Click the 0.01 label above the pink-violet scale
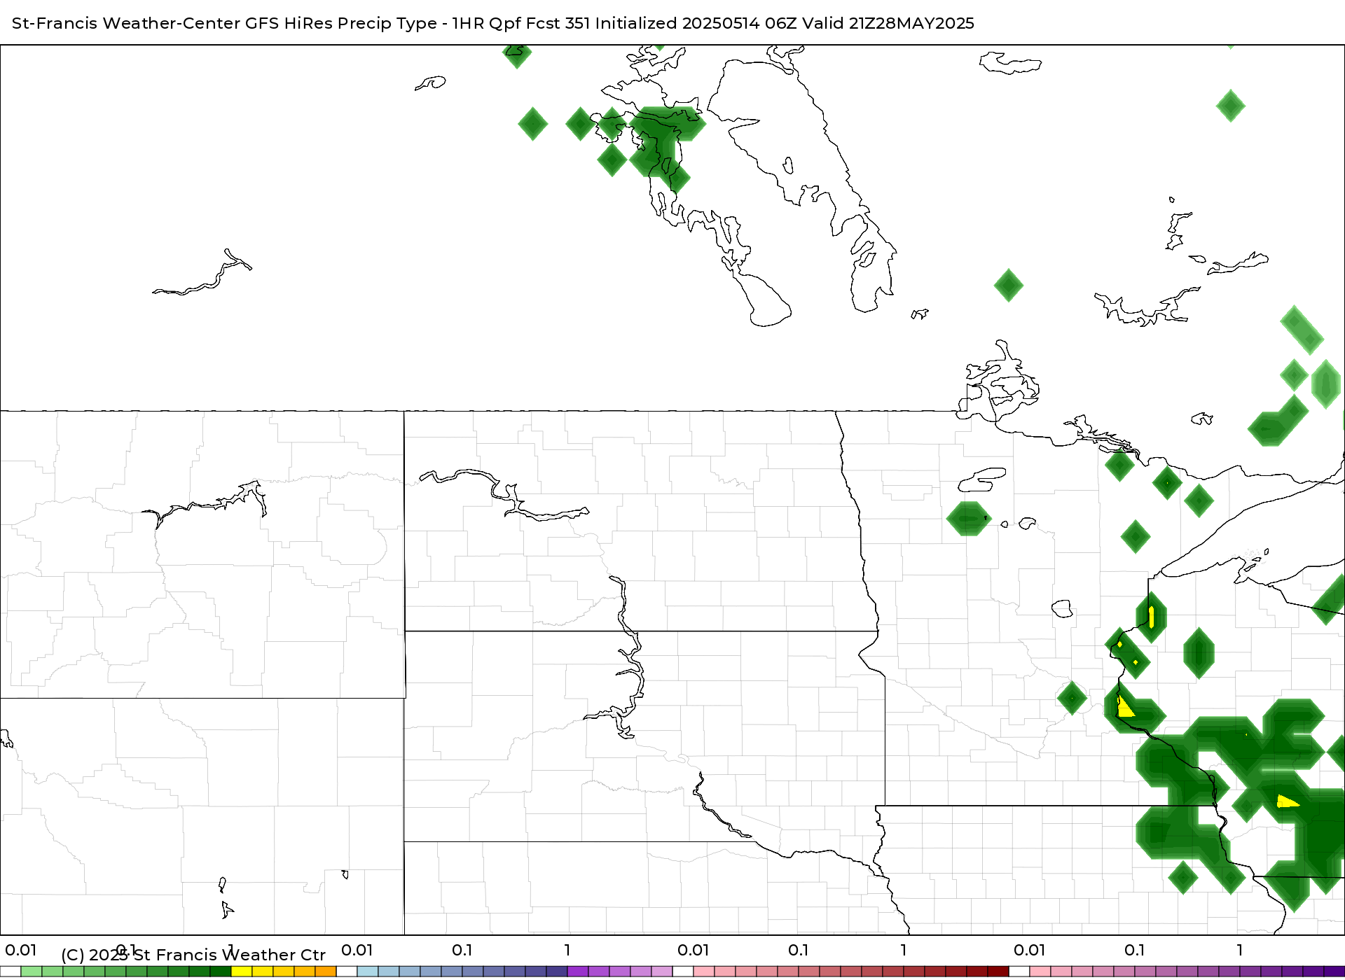1345x980 pixels. pos(1030,951)
